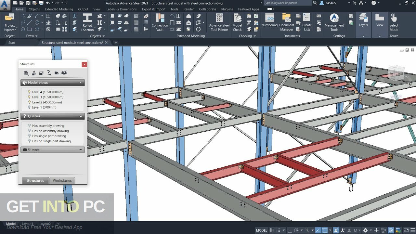Open the Connection Vault

(x=160, y=22)
